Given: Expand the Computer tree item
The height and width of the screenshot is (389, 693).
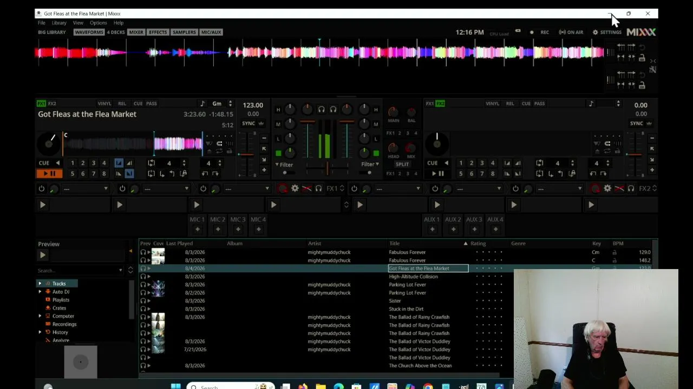Looking at the screenshot, I should (40, 316).
